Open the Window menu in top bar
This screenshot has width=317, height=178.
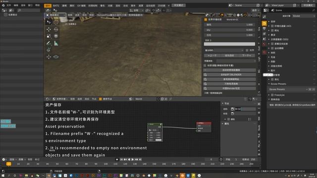click(30, 5)
